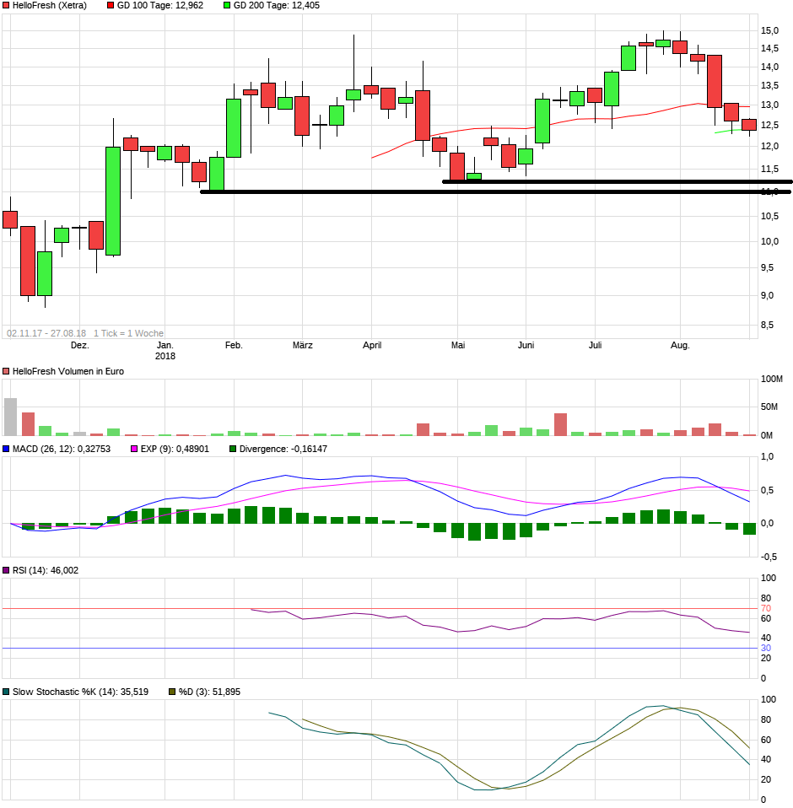Viewport: 793px width, 808px height.
Task: Click the olive %D (3) legend swatch
Action: point(172,692)
